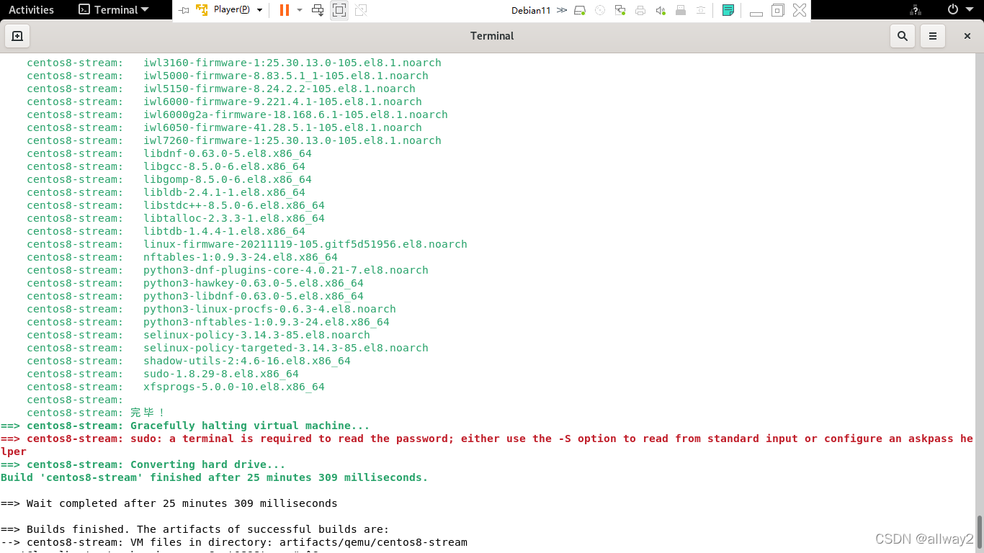Click the Terminal search button
This screenshot has width=984, height=553.
[x=903, y=36]
